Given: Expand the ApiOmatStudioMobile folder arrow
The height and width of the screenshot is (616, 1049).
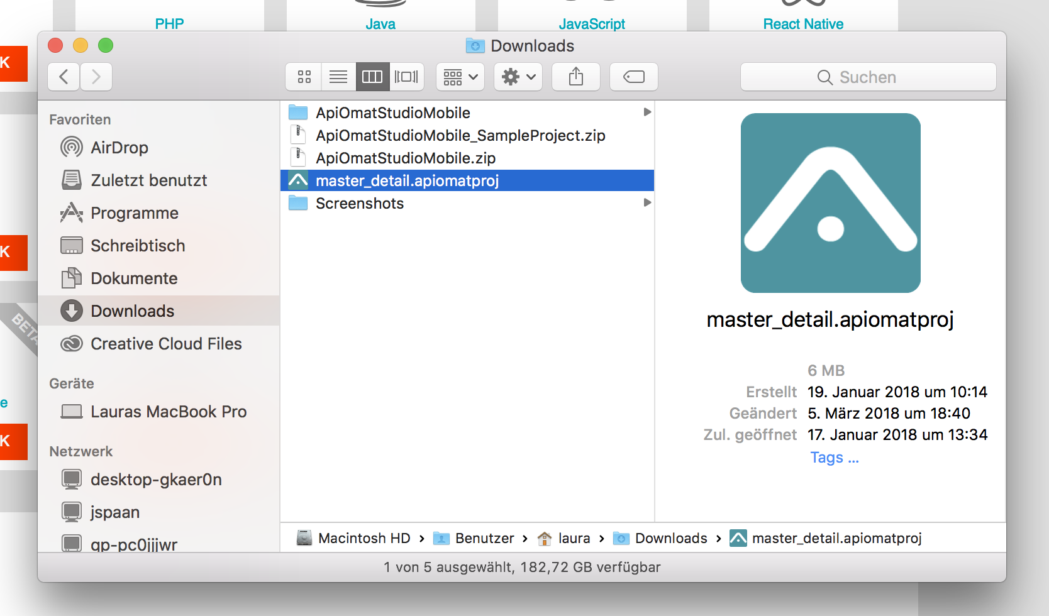Looking at the screenshot, I should coord(647,113).
